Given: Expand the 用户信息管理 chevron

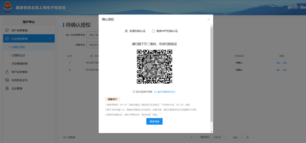Looking at the screenshot, I should click(x=50, y=30).
